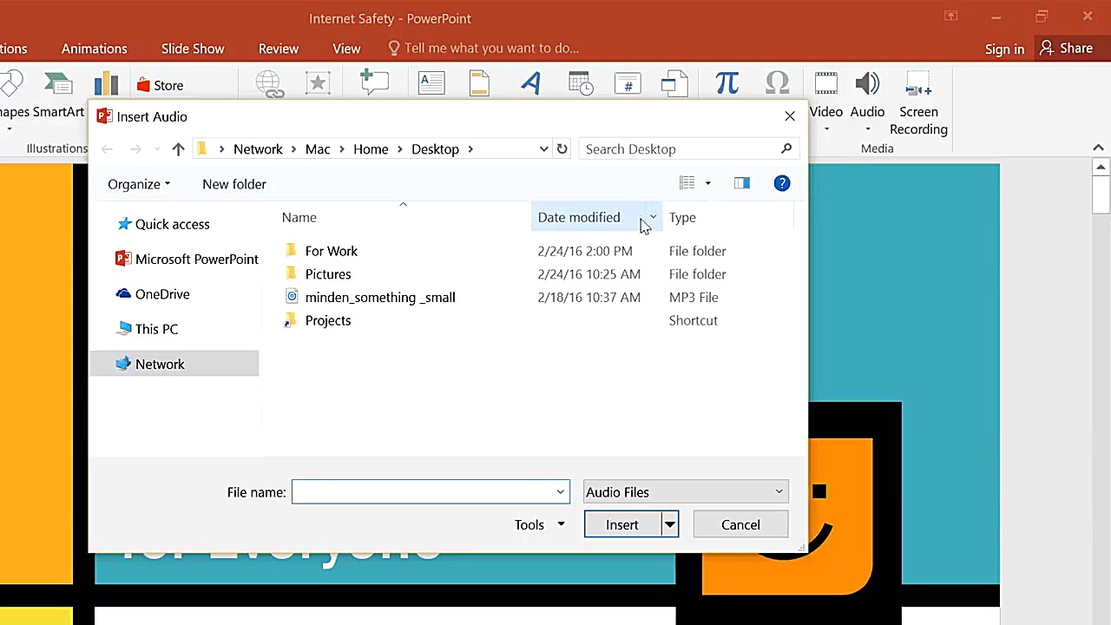Image resolution: width=1111 pixels, height=625 pixels.
Task: Expand the chevron after Home in breadcrumb
Action: coord(400,149)
